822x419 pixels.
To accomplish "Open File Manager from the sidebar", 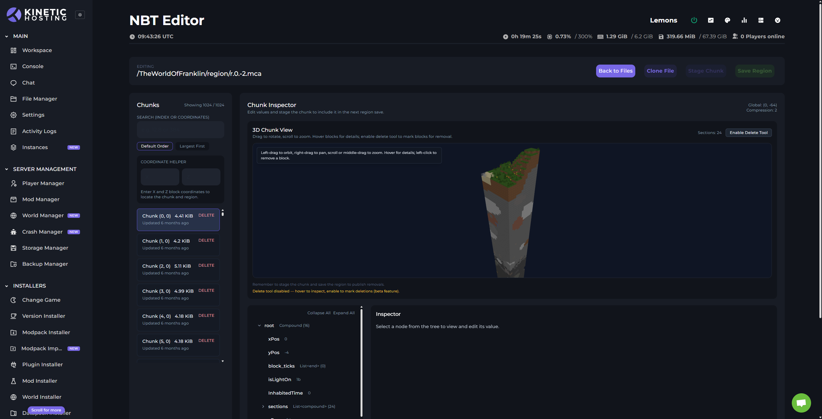I will click(40, 99).
